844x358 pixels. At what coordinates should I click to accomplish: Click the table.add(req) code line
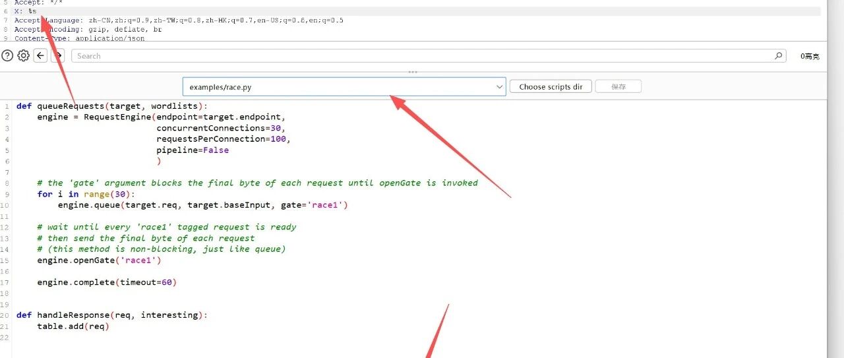click(73, 326)
